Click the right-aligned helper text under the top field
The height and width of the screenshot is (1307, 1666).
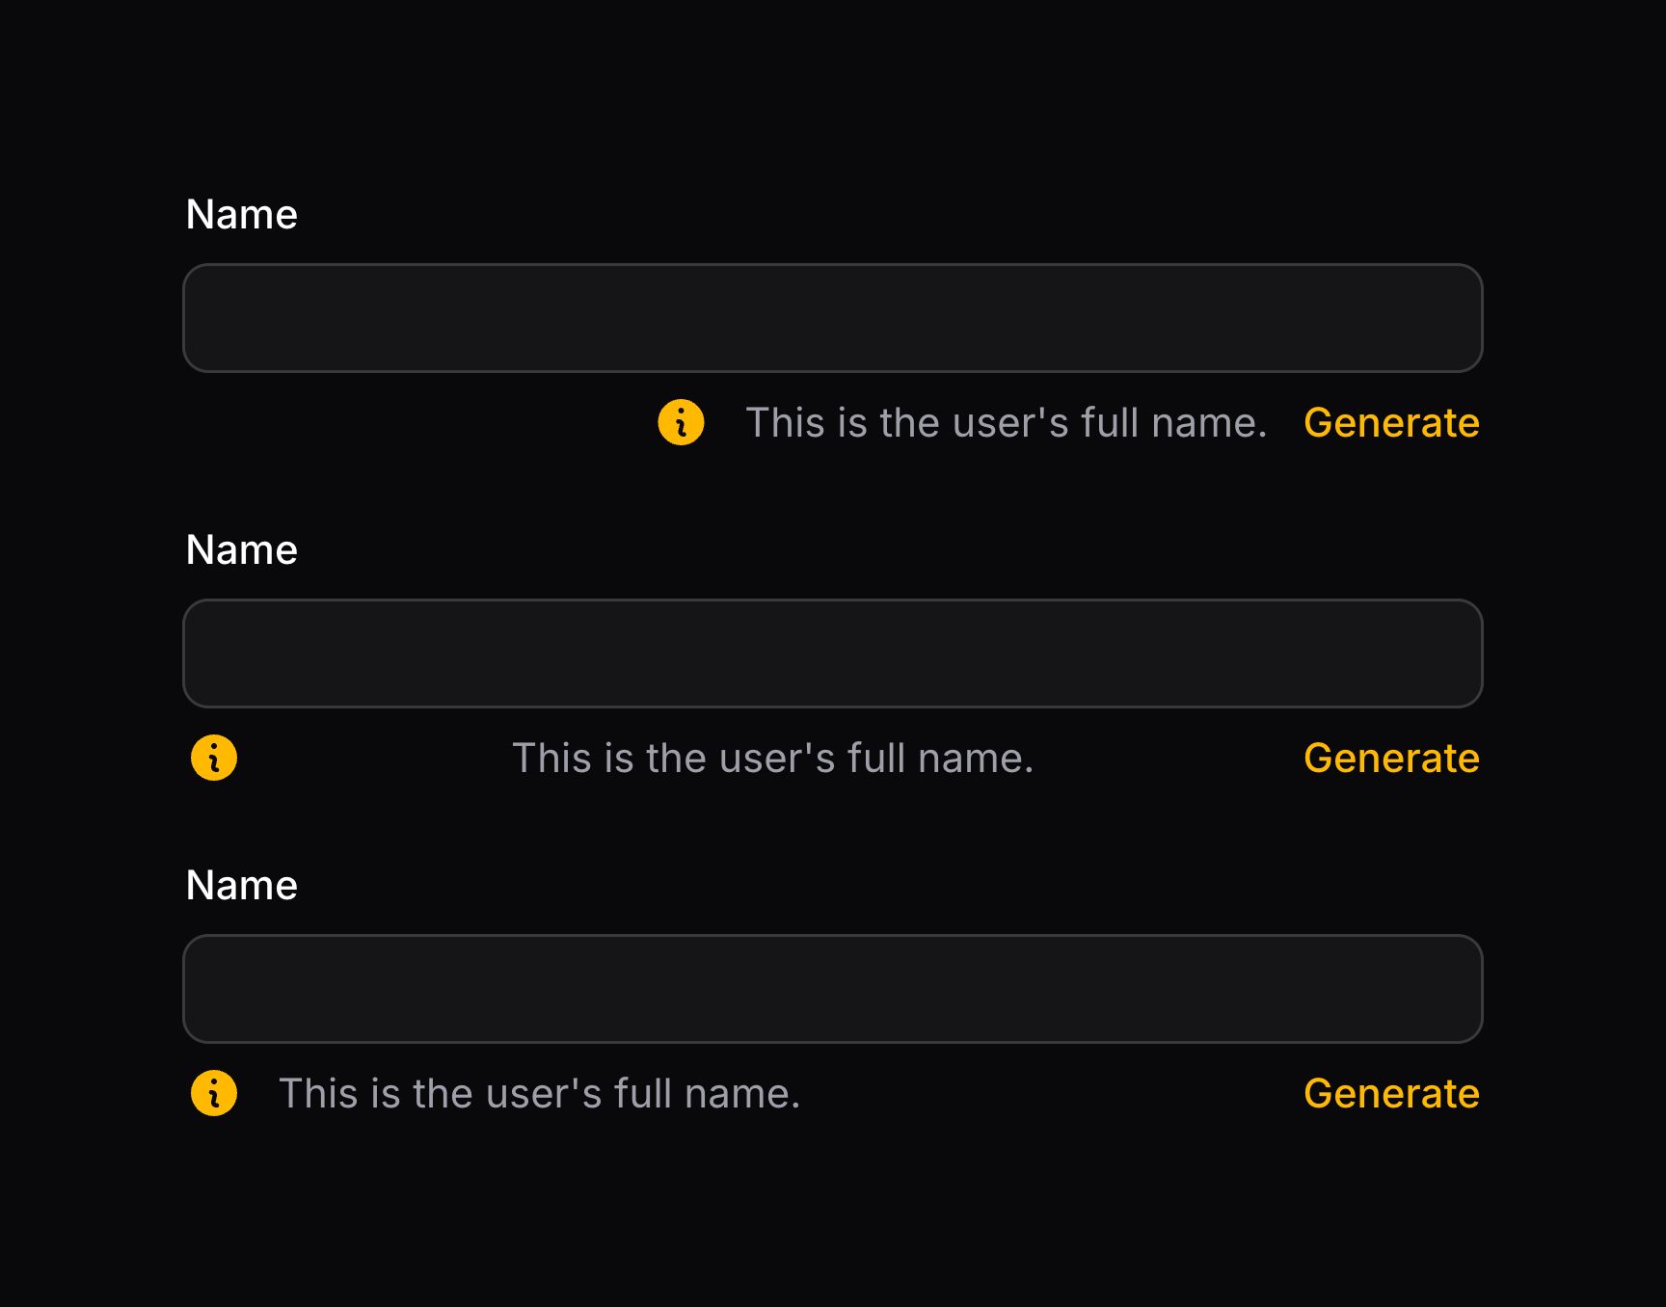pyautogui.click(x=1006, y=422)
